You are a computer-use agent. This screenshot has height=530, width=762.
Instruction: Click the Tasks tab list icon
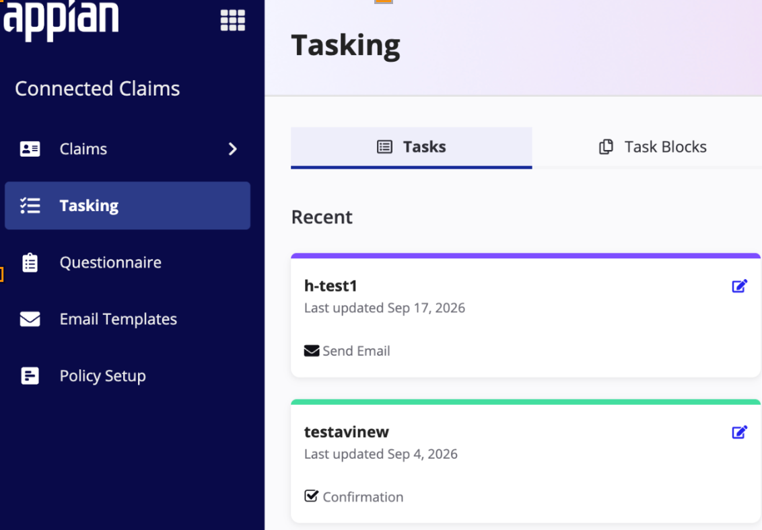pyautogui.click(x=384, y=147)
